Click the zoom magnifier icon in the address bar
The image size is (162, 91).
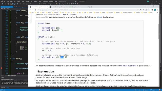click(143, 10)
